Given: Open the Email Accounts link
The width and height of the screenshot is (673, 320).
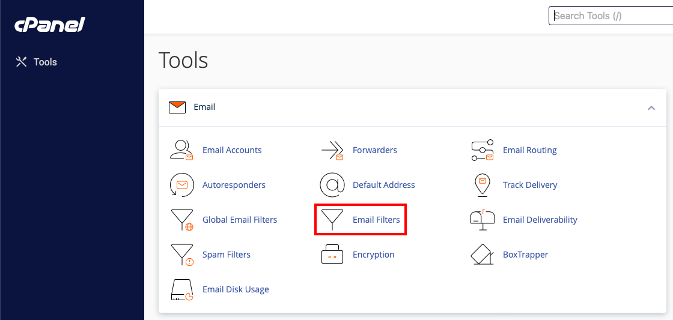Looking at the screenshot, I should click(232, 150).
